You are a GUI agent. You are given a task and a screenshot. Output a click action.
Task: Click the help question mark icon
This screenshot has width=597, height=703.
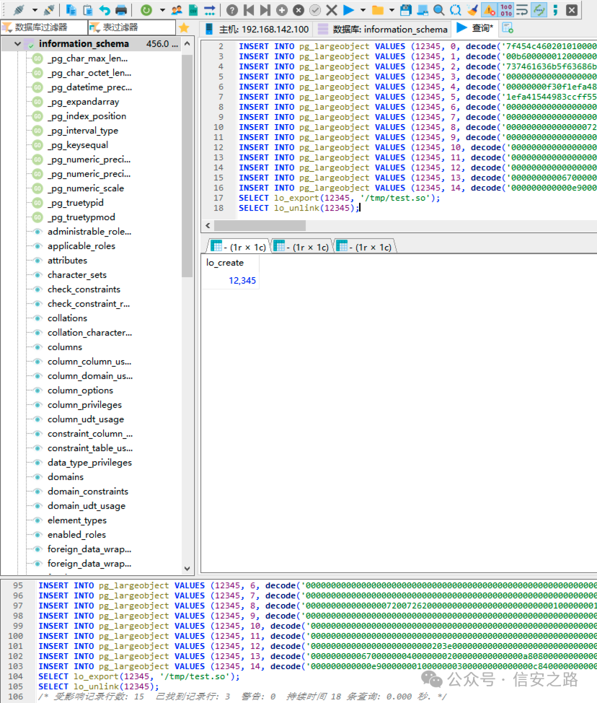[x=232, y=10]
